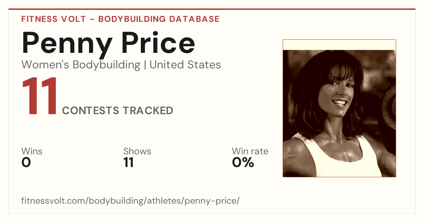This screenshot has width=424, height=222.
Task: Click the Wins stat label
Action: [32, 152]
